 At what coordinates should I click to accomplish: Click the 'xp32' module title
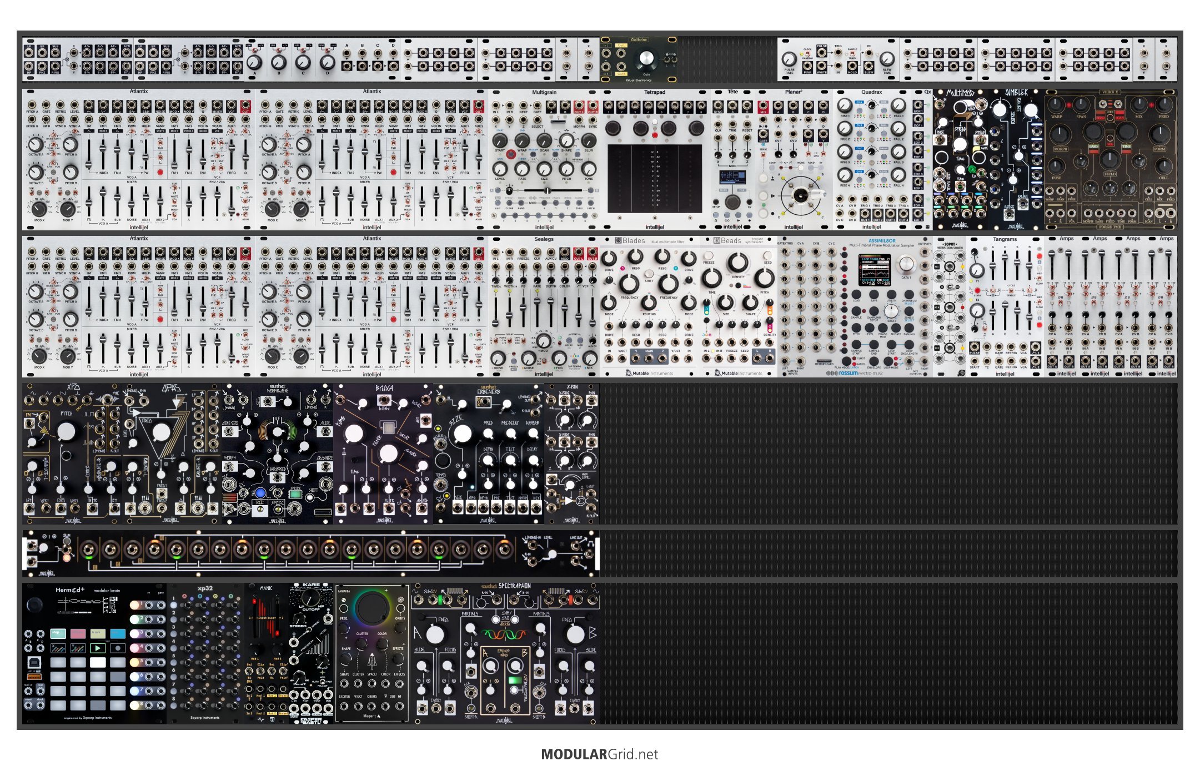point(205,588)
